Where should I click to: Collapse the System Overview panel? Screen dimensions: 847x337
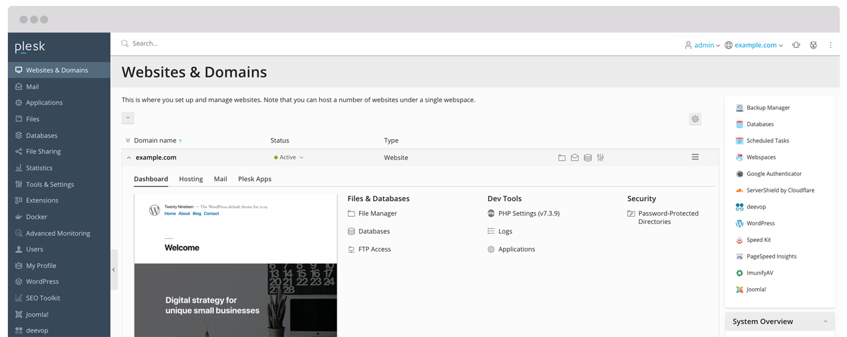pos(825,321)
